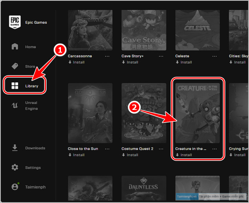Click download arrow icon under Costume Quest 2
The width and height of the screenshot is (249, 203).
pos(123,155)
